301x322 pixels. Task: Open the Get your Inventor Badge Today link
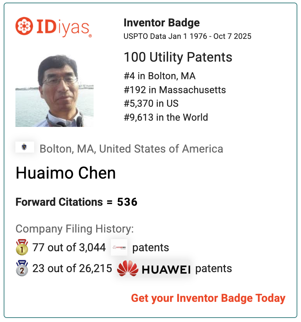(208, 298)
